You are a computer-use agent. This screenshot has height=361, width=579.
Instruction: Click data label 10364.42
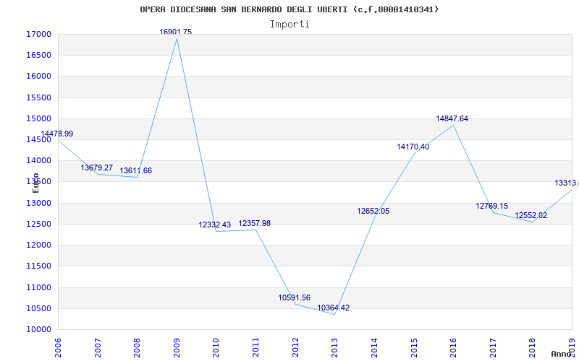pos(333,308)
